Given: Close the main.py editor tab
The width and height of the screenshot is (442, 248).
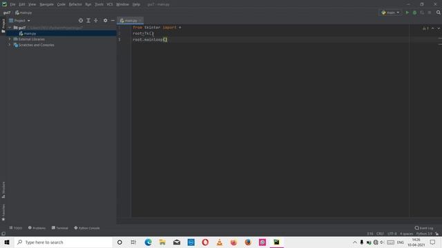Looking at the screenshot, I should tap(140, 21).
